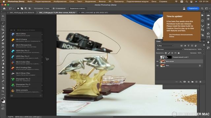Select the Crop tool
The width and height of the screenshot is (211, 118).
[3, 30]
